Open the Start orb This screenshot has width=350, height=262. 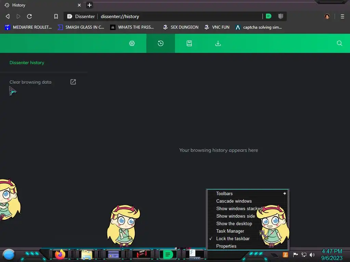click(9, 255)
